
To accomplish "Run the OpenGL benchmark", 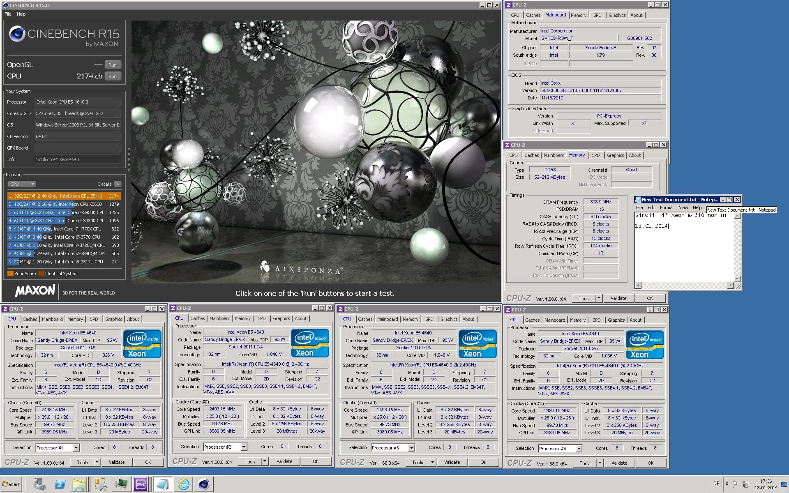I will pos(113,65).
